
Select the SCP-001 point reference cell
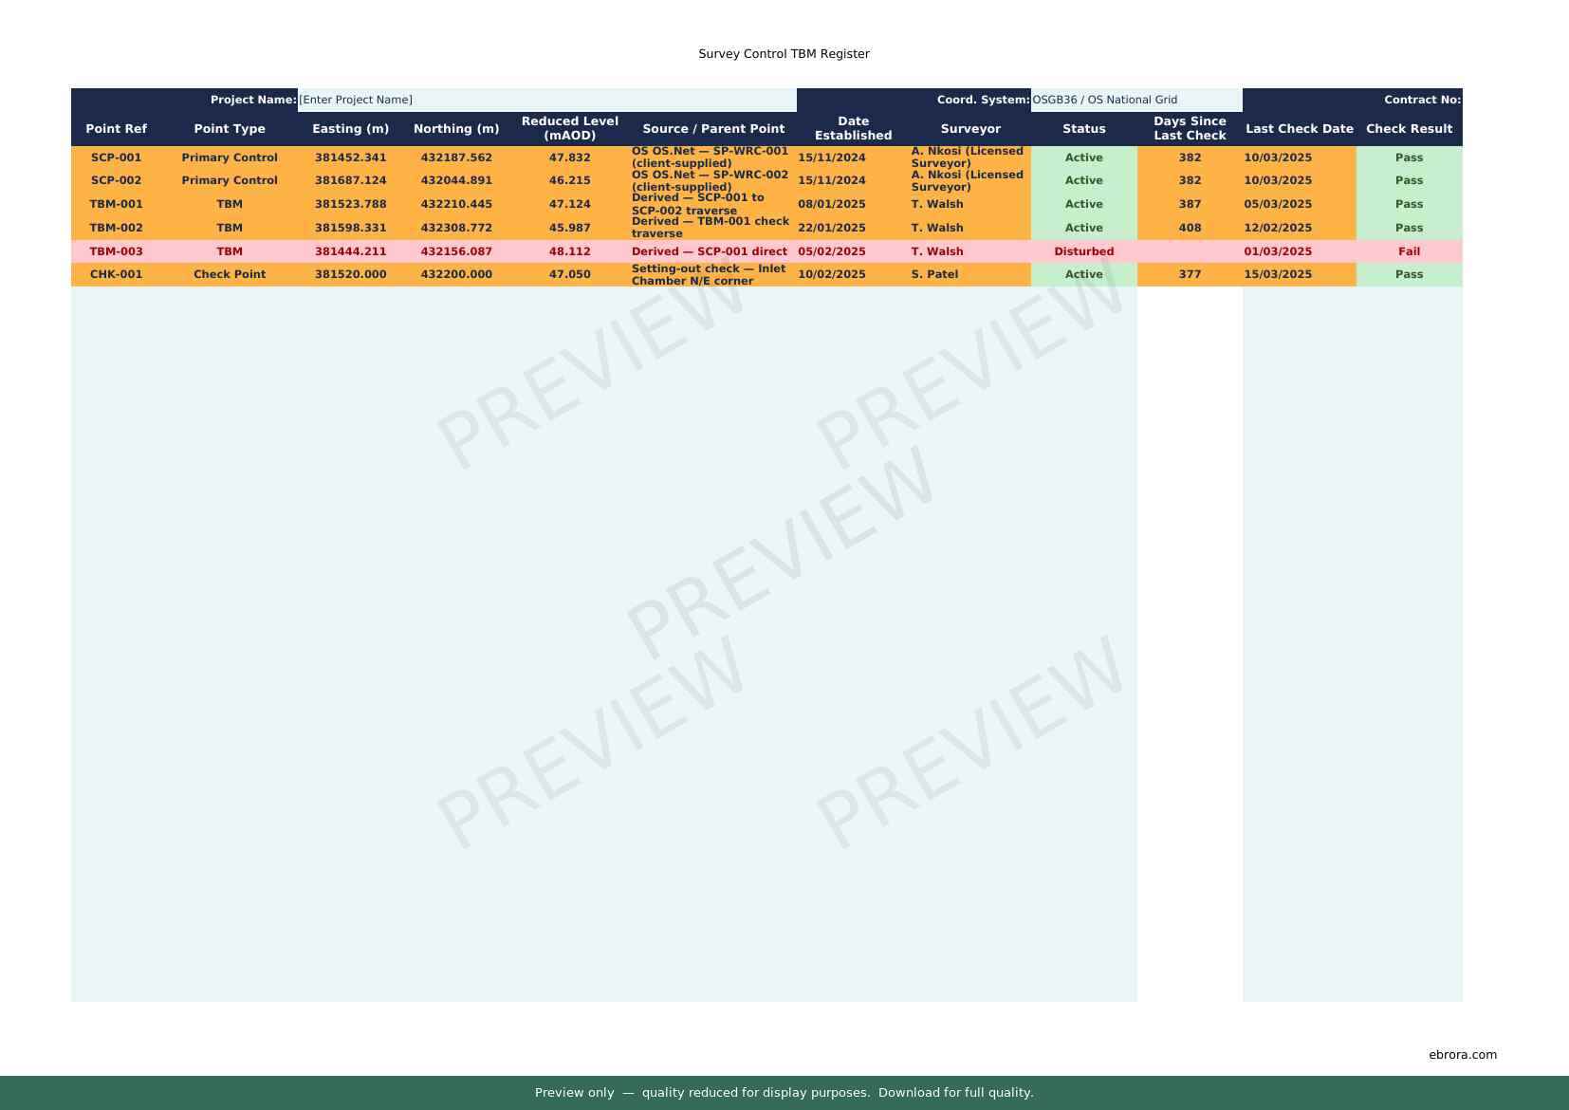pos(116,157)
